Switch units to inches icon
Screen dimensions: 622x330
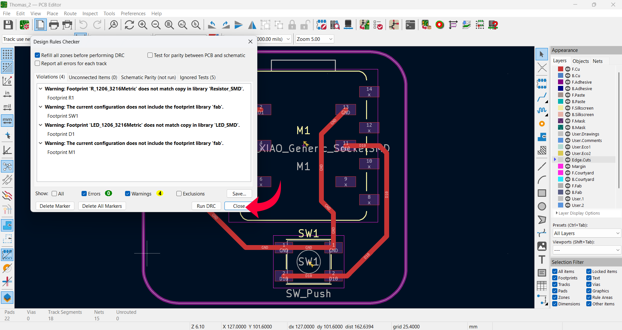click(7, 94)
